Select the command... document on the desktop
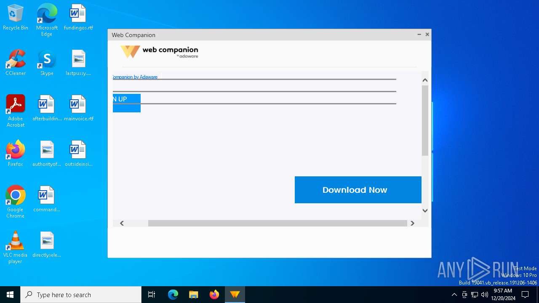 tap(47, 199)
